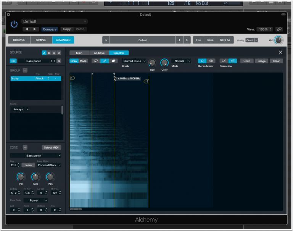Click the link icon beside View
The image size is (293, 231).
click(x=279, y=29)
